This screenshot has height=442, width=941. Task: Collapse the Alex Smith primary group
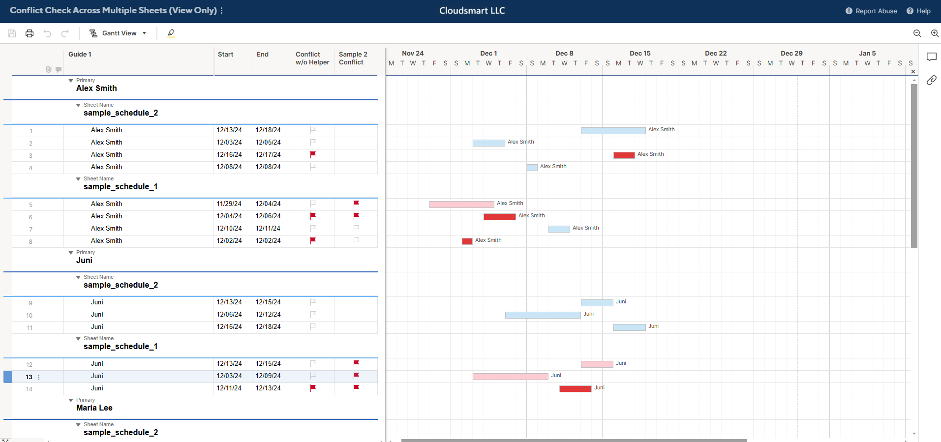[71, 81]
